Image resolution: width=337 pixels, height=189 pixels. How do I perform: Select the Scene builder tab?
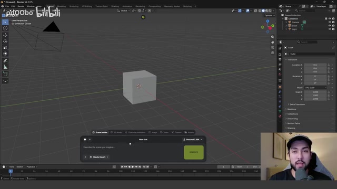click(x=100, y=132)
